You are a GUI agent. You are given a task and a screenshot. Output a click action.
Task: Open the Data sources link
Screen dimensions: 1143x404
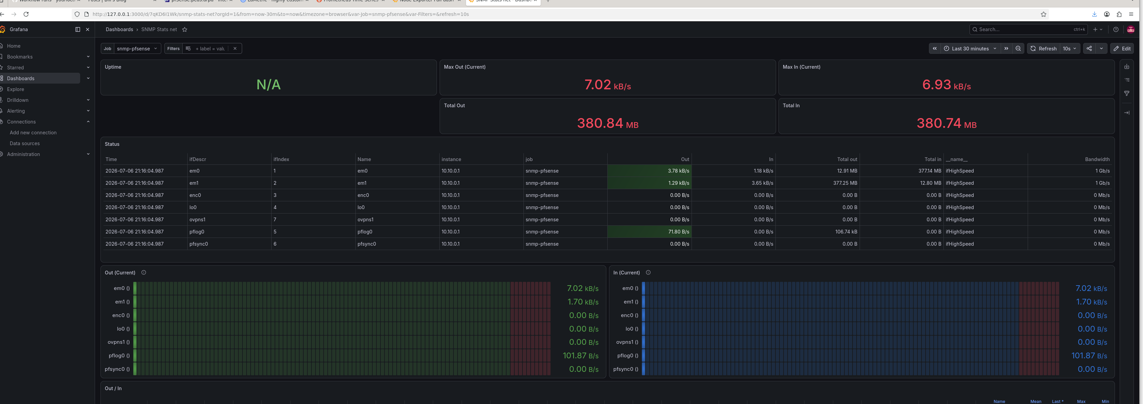point(25,143)
